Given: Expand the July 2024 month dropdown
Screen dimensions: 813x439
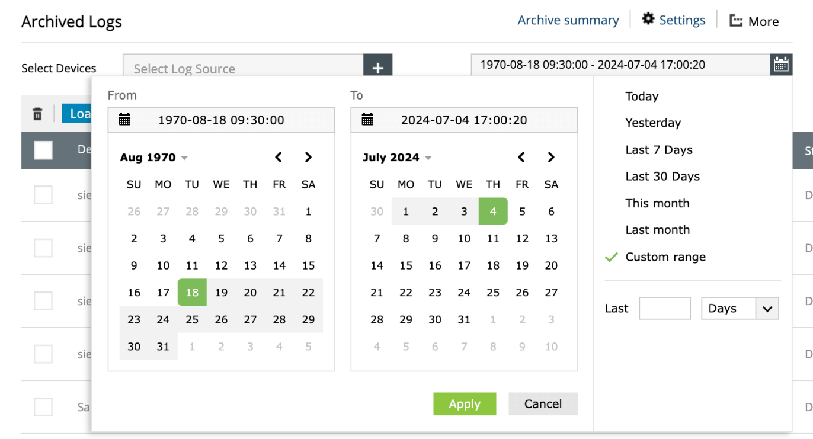Looking at the screenshot, I should [428, 158].
